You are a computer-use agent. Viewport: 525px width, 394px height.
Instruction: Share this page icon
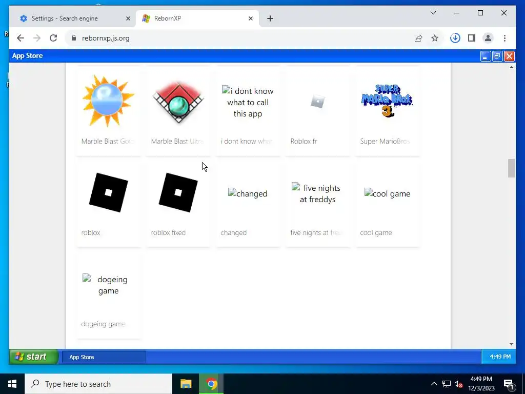(418, 38)
